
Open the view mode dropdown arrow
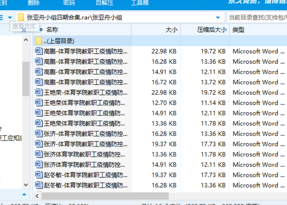[9, 17]
